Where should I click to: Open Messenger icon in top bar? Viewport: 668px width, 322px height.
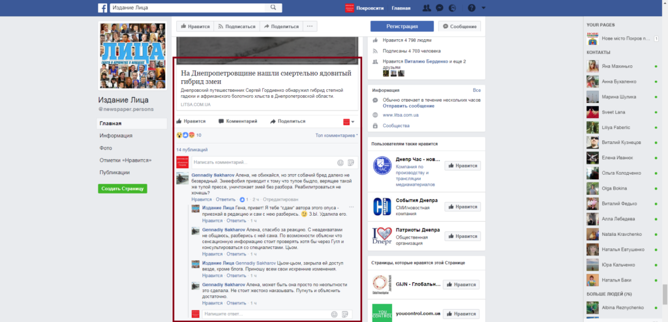(441, 8)
